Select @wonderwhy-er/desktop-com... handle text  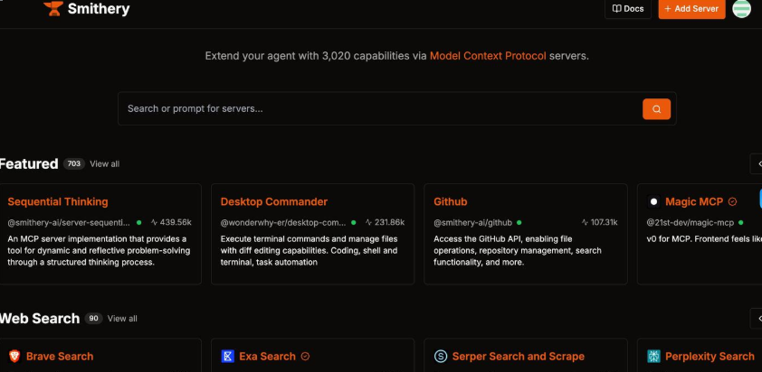[283, 223]
